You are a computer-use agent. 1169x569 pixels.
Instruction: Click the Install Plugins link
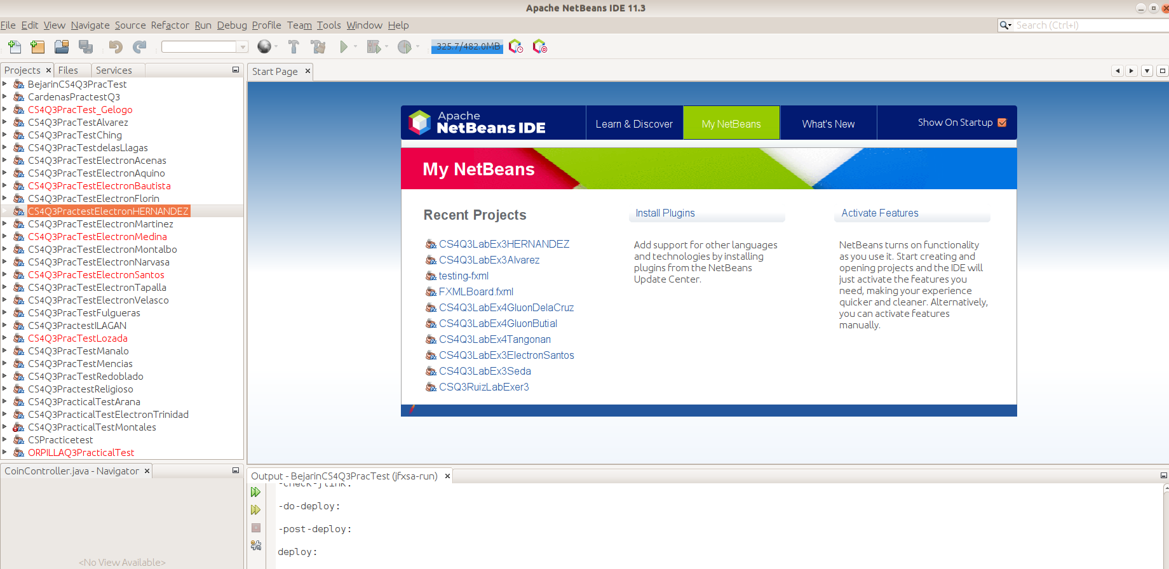tap(665, 213)
